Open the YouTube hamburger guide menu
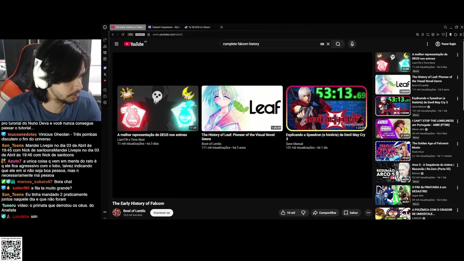This screenshot has width=464, height=261. 116,44
